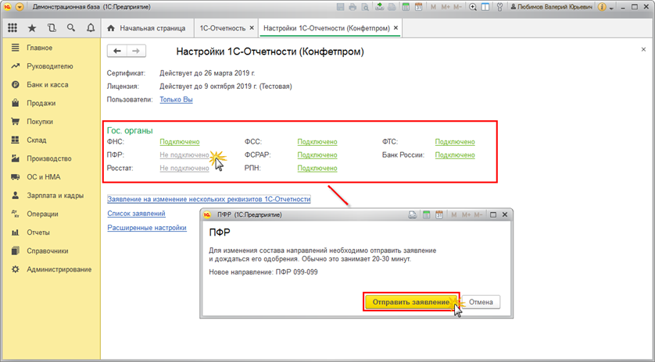
Task: Click РПН Подключено link
Action: (x=317, y=168)
